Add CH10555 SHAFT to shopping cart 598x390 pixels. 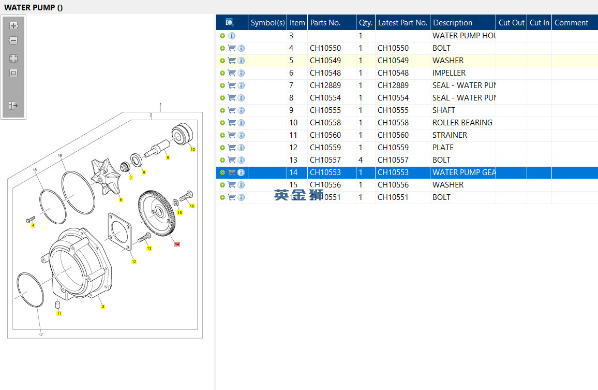tap(232, 110)
